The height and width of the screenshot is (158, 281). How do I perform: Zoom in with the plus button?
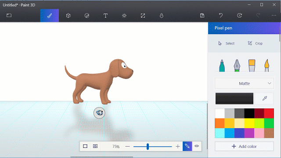coord(178,147)
